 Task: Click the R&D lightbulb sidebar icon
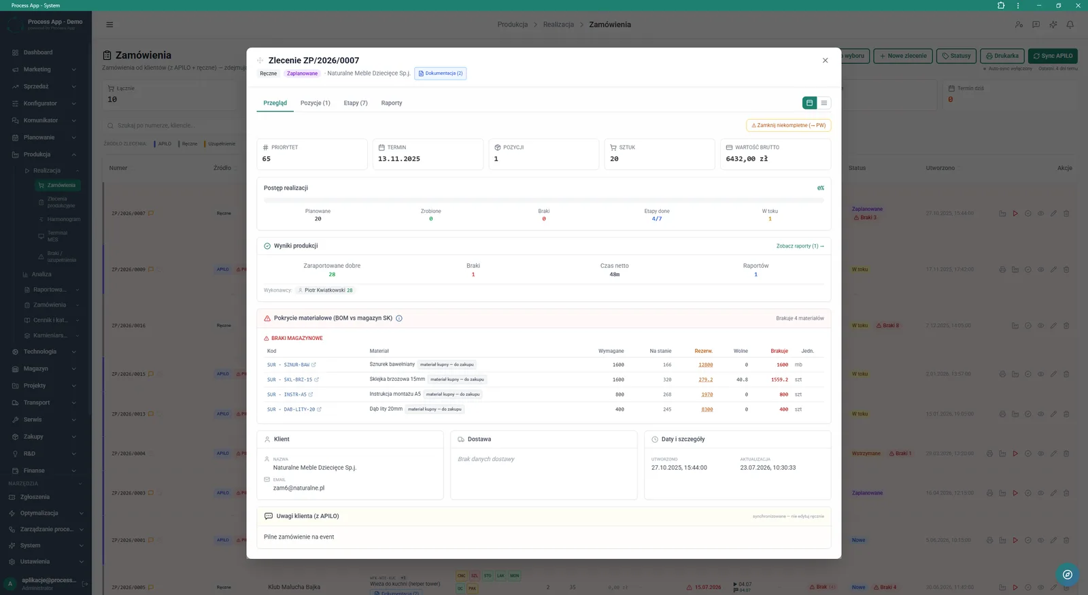coord(15,454)
